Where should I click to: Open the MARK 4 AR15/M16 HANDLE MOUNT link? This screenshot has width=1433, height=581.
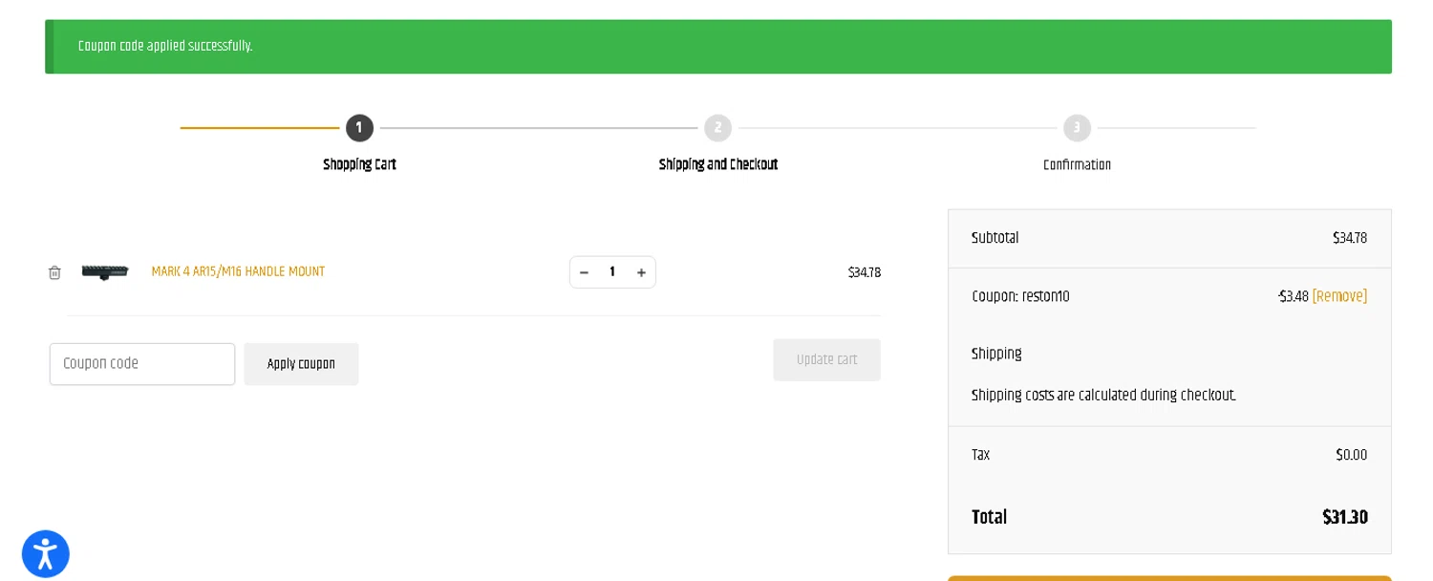238,272
